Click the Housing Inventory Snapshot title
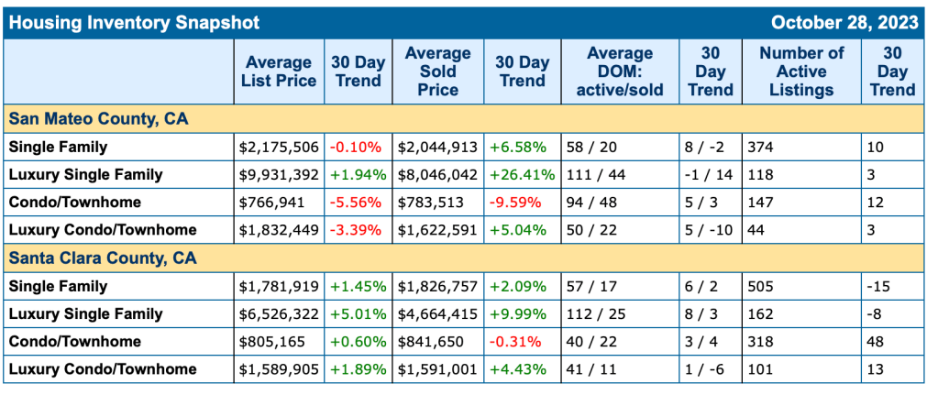The image size is (938, 395). 134,23
